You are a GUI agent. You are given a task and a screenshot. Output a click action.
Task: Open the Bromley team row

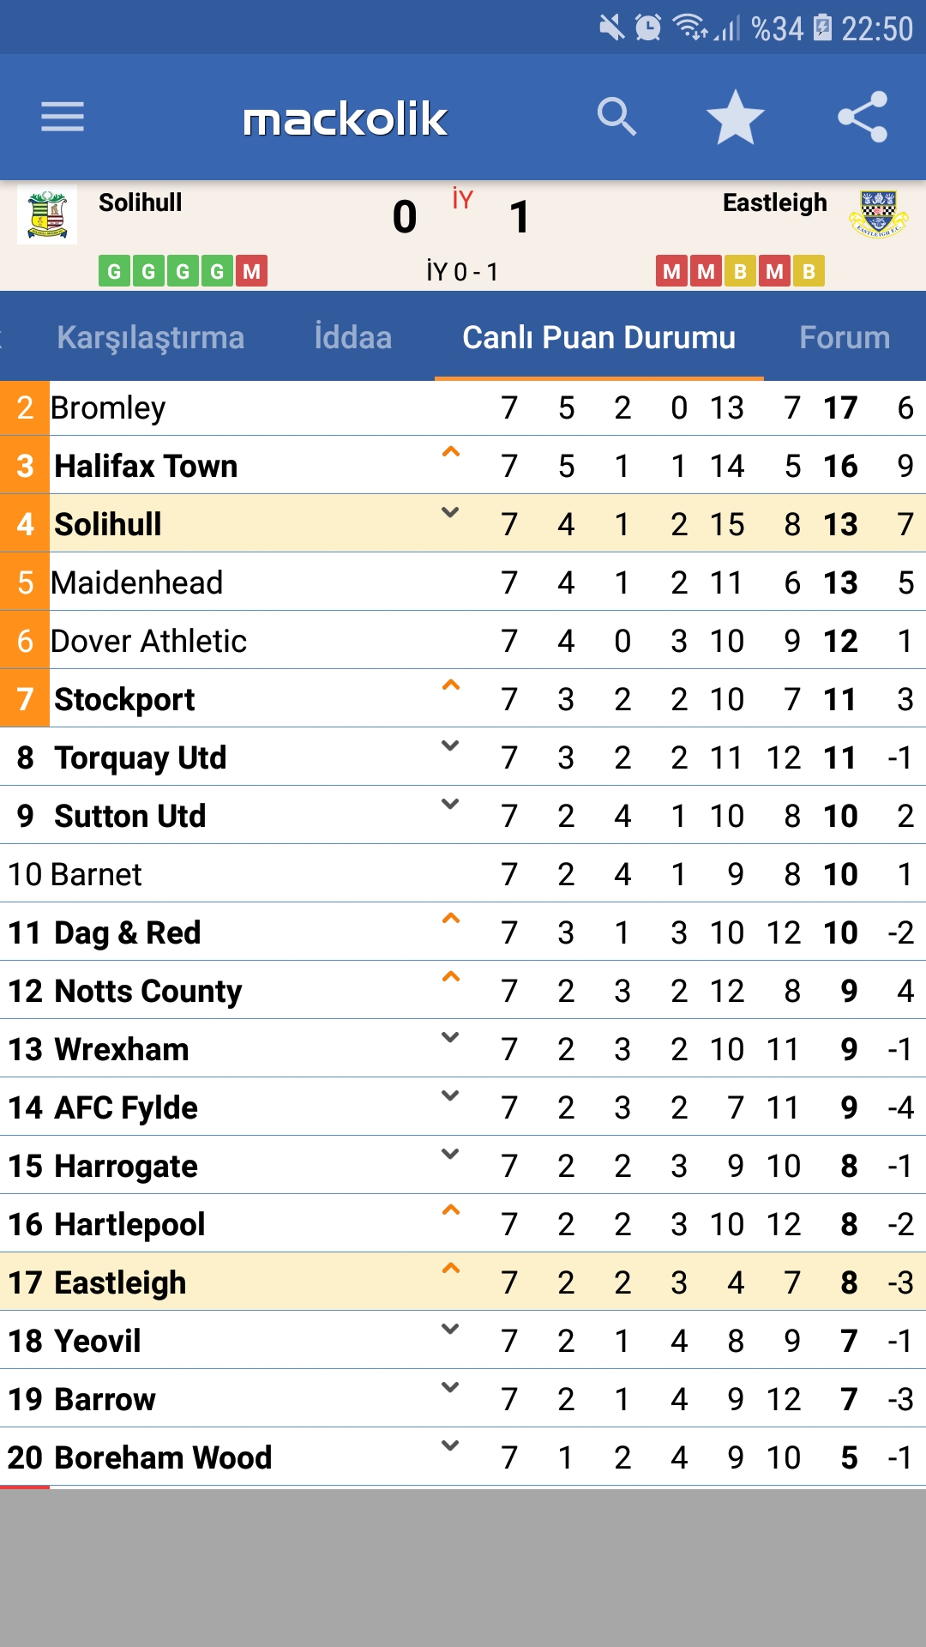[x=463, y=408]
